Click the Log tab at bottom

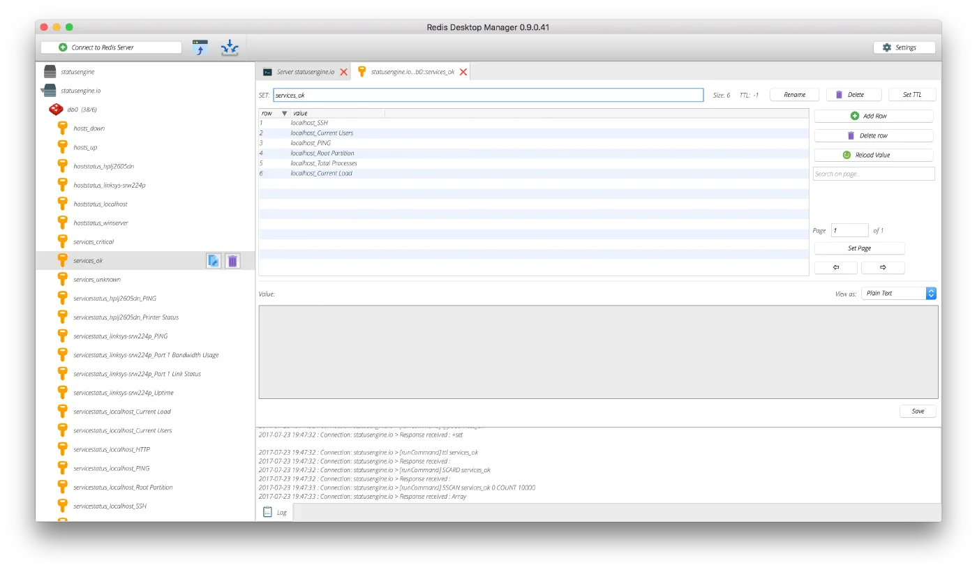(x=275, y=512)
